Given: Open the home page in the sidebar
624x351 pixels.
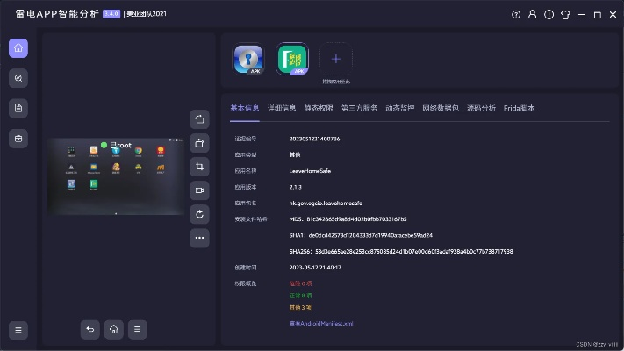Looking at the screenshot, I should click(x=18, y=48).
